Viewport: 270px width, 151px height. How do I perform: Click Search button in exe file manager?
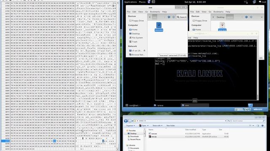(182, 17)
